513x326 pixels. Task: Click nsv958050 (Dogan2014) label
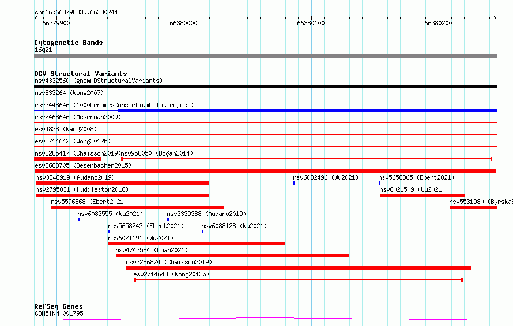pyautogui.click(x=157, y=153)
